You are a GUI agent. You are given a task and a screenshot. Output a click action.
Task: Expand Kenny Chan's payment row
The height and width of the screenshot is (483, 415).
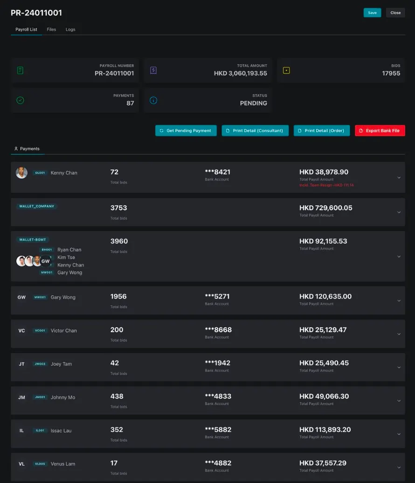pos(399,178)
